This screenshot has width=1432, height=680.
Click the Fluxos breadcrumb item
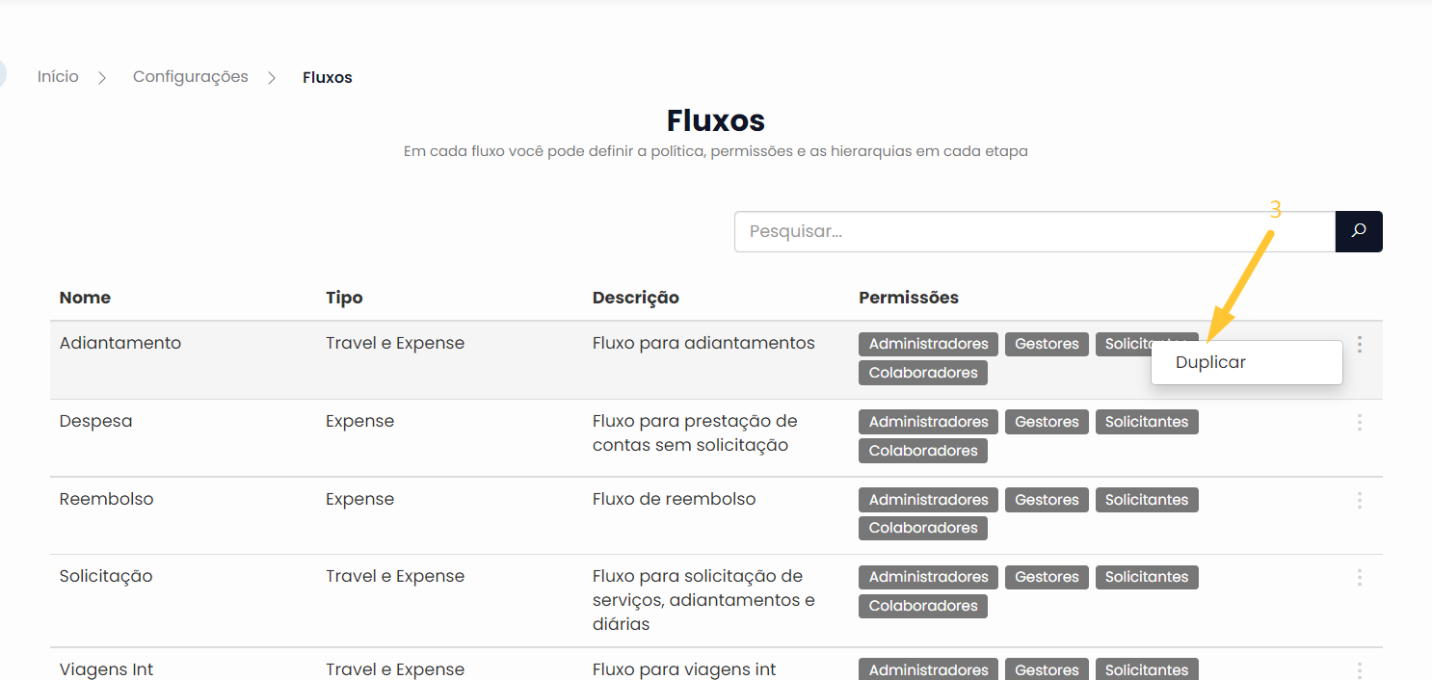(x=328, y=78)
